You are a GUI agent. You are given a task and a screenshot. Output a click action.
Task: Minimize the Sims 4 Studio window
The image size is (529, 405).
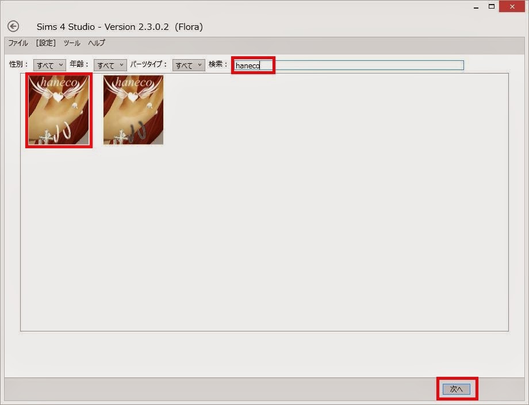pos(476,7)
